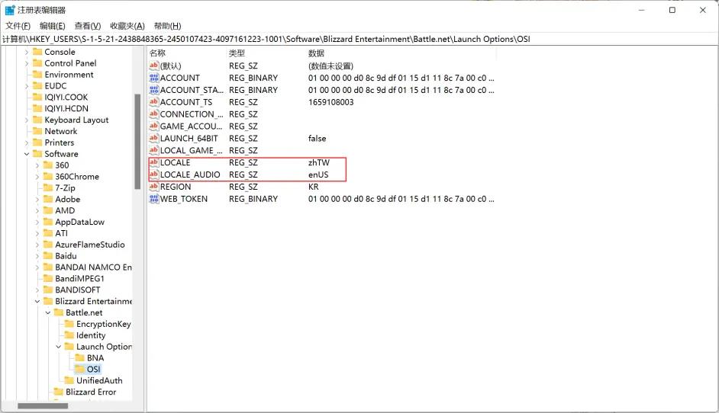Image resolution: width=719 pixels, height=413 pixels.
Task: Open the 文件(F) menu
Action: coord(18,26)
